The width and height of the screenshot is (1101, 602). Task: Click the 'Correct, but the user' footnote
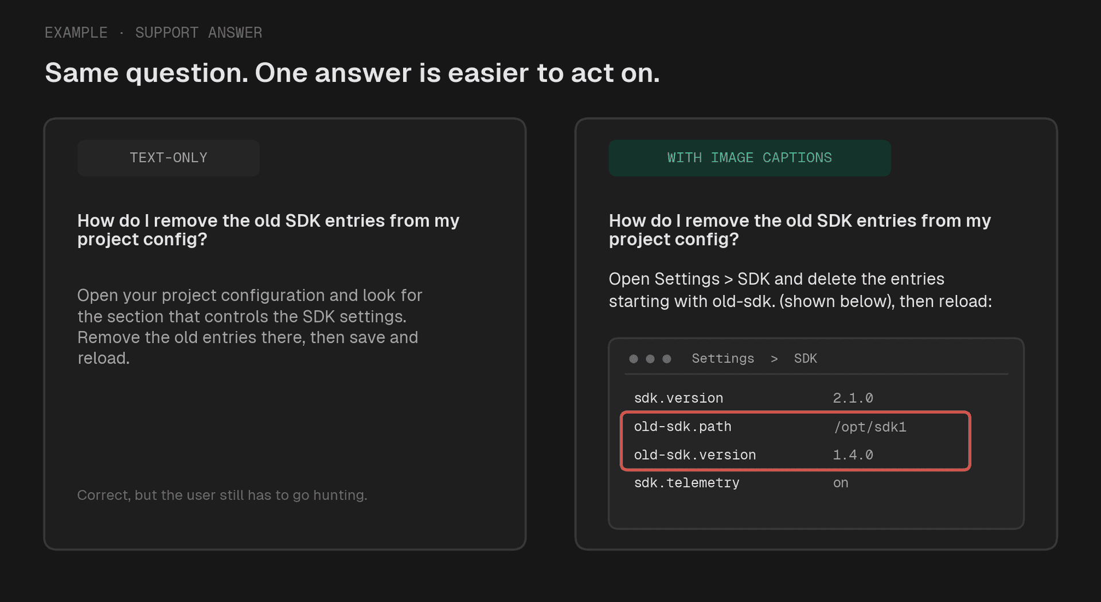click(222, 495)
